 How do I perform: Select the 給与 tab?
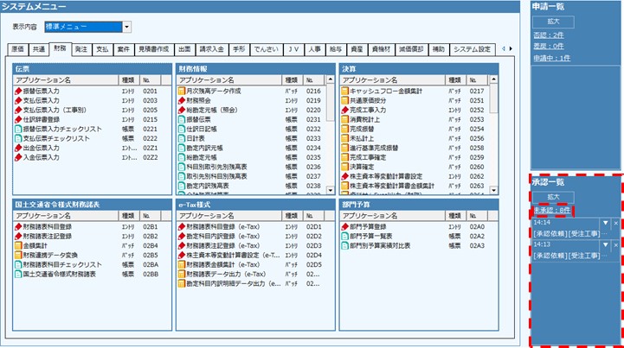coord(335,49)
